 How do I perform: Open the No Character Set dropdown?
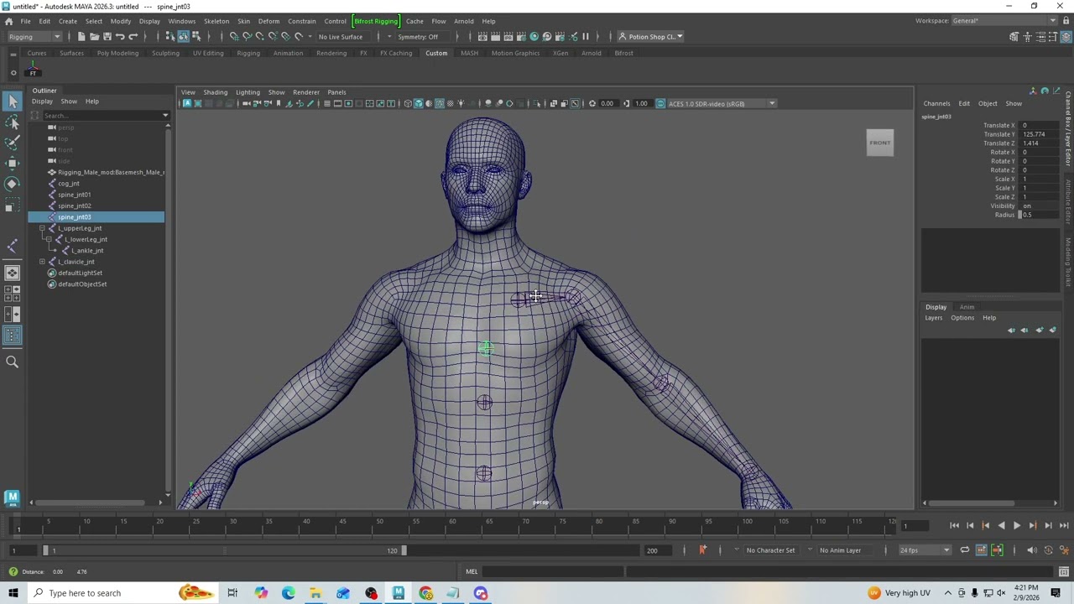point(770,550)
